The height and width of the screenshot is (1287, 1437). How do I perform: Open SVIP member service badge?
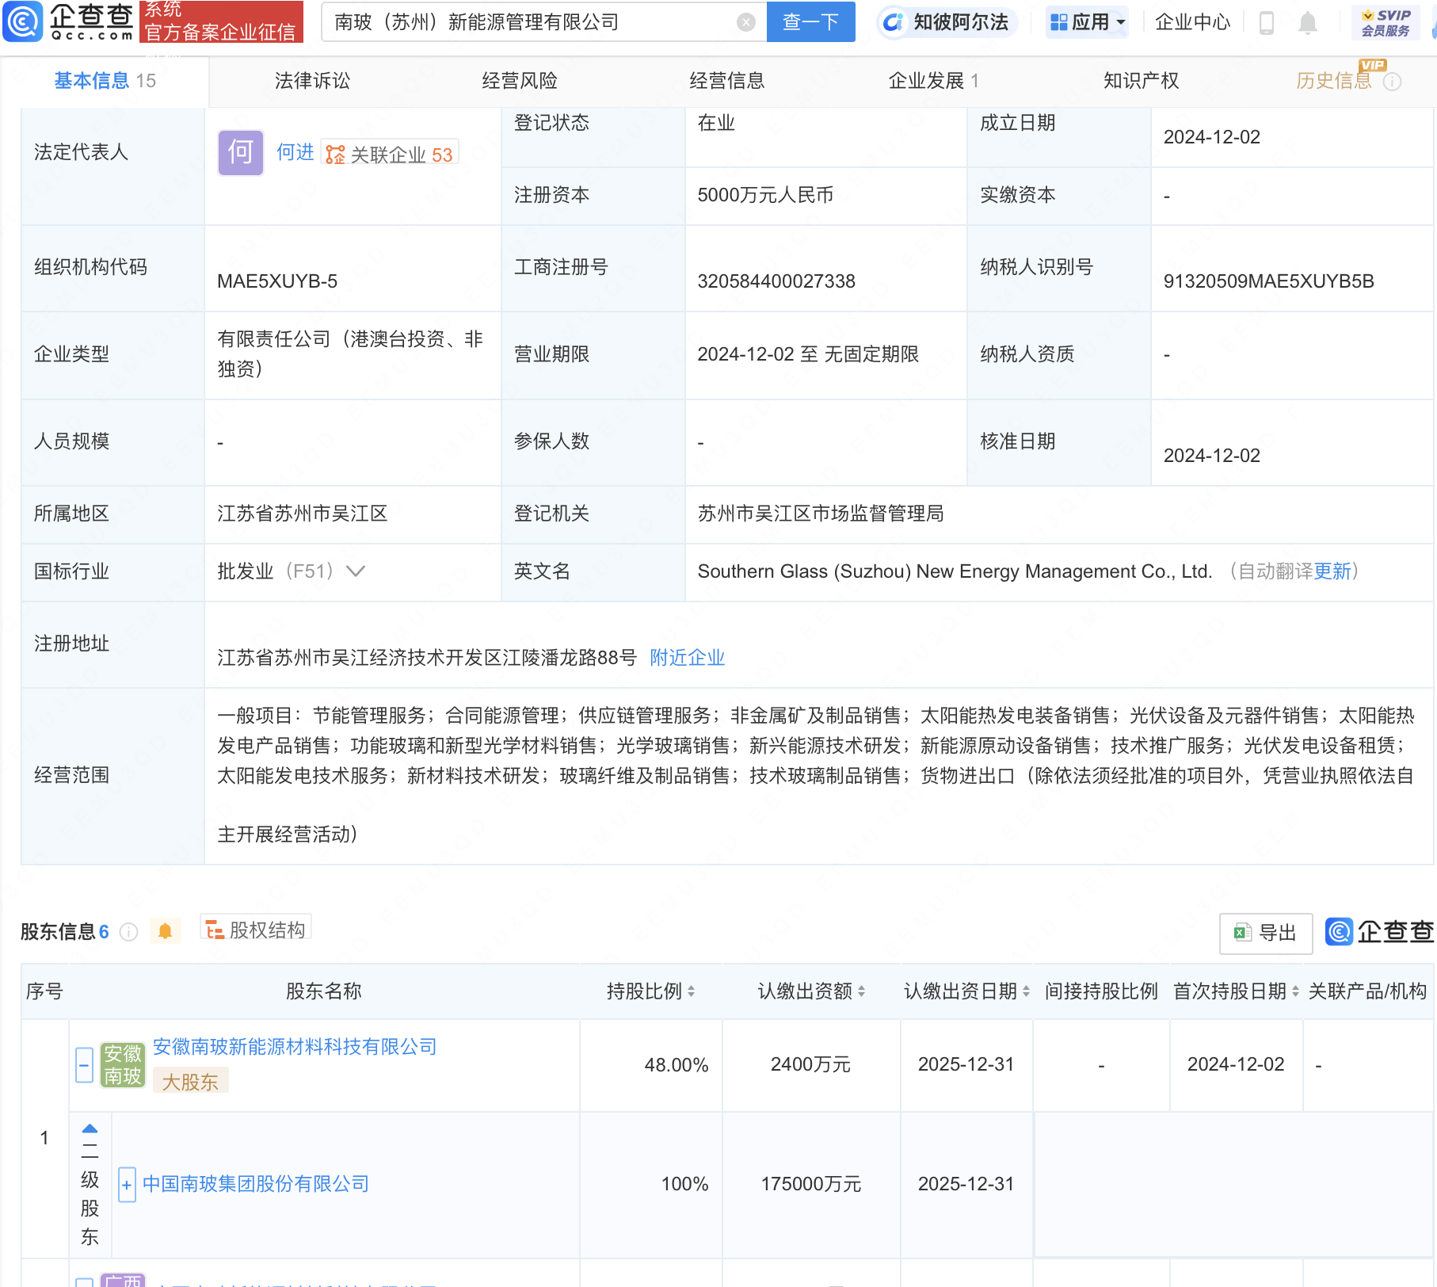coord(1386,22)
